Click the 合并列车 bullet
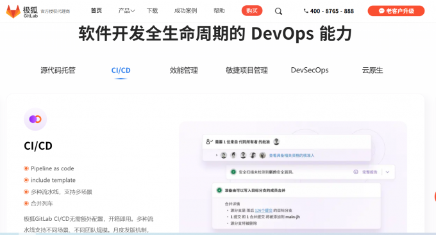Screen dimensions: 436x235 click(42, 204)
